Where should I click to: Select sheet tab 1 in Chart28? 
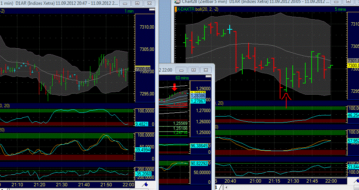216,187
